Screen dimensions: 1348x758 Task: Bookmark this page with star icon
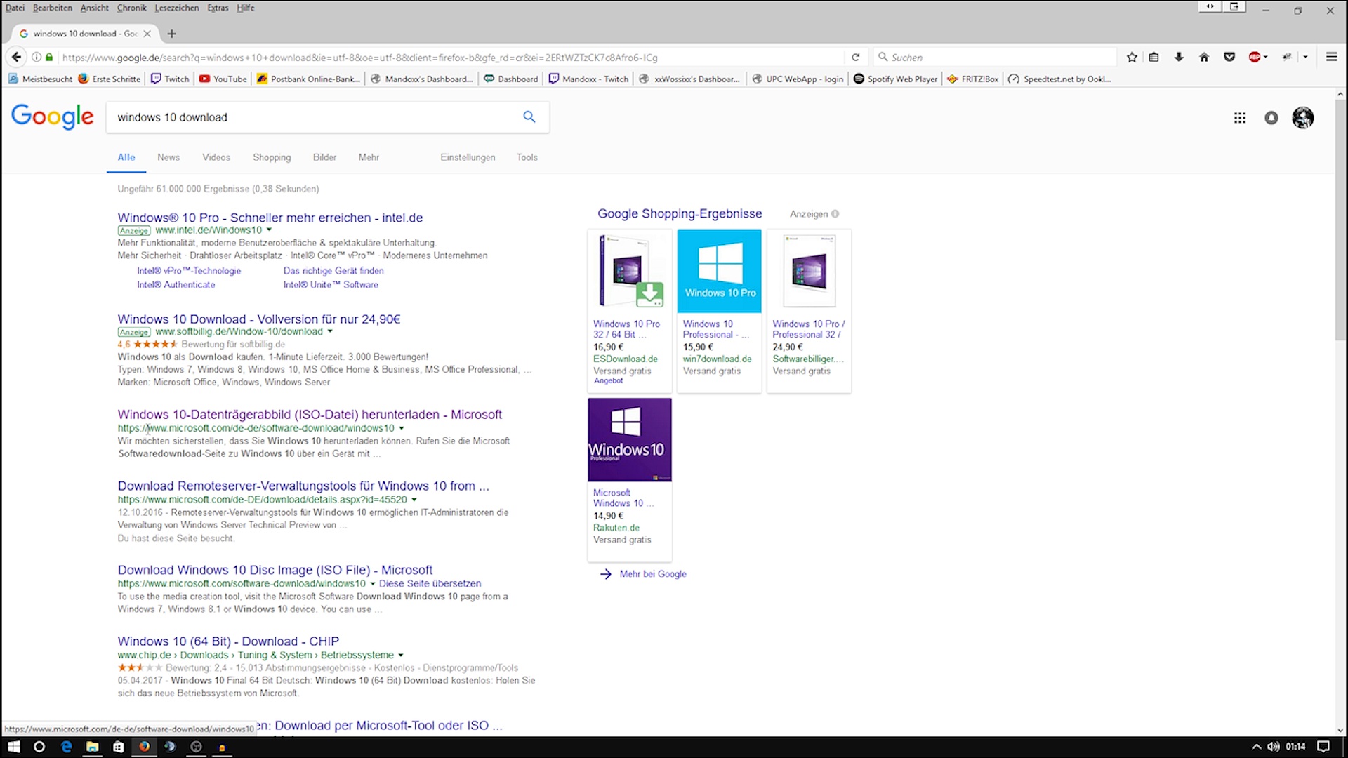pyautogui.click(x=1132, y=58)
